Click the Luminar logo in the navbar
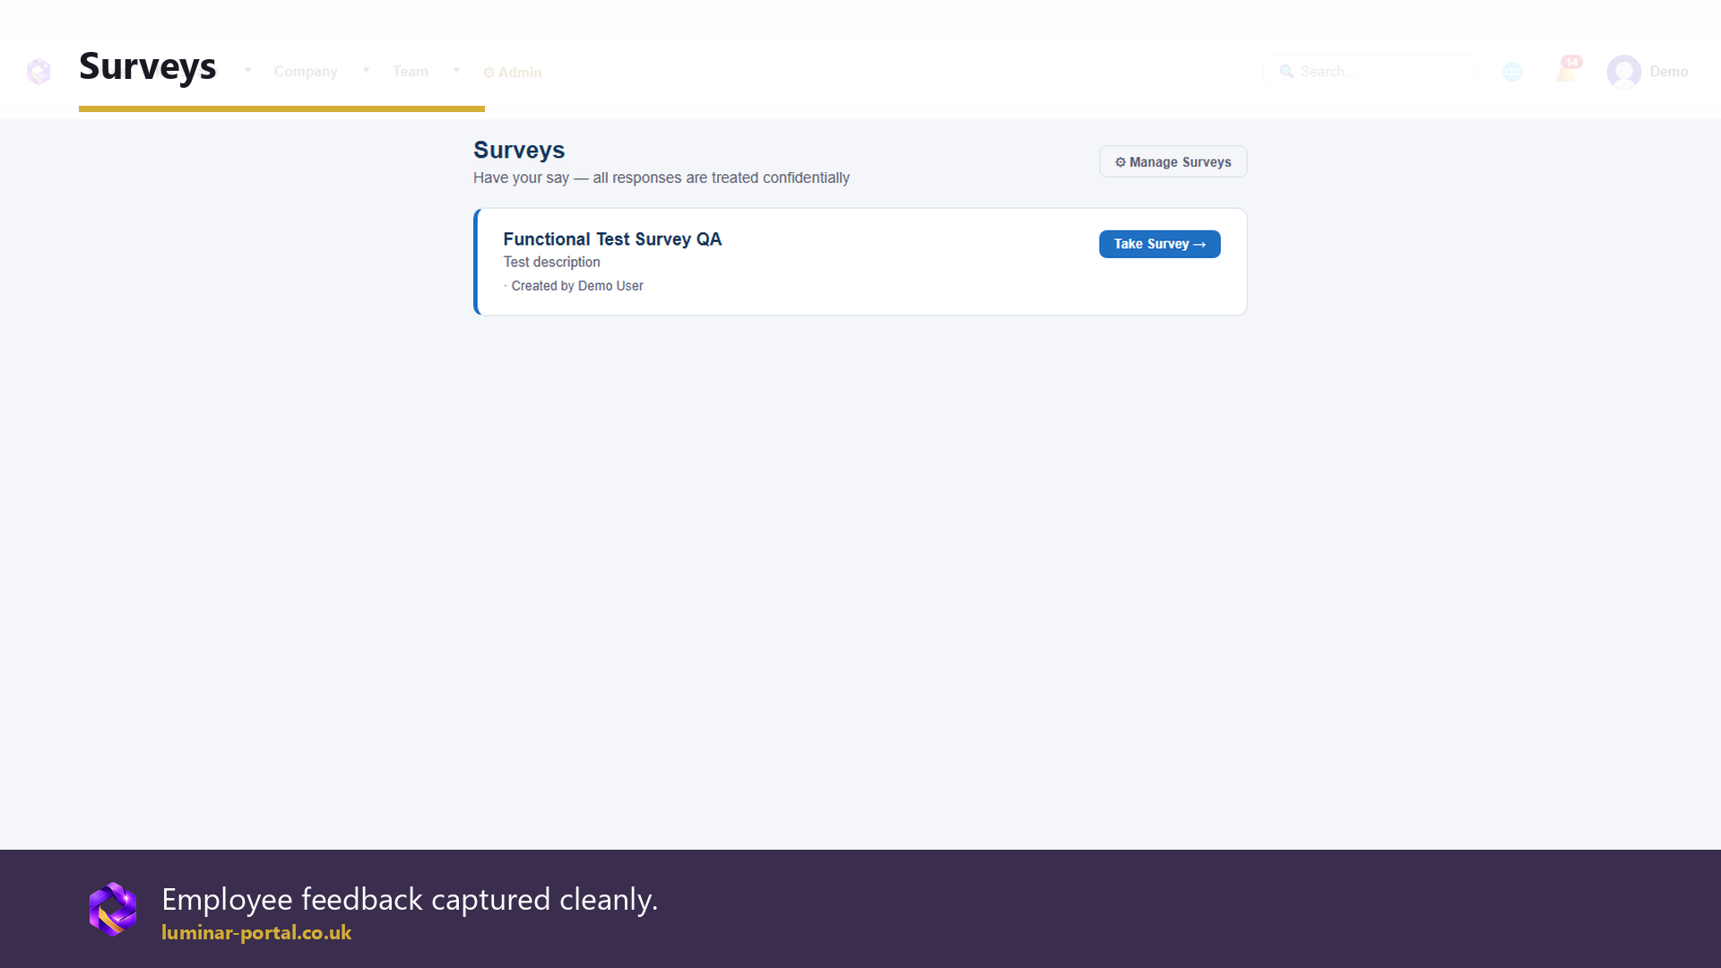 point(39,72)
